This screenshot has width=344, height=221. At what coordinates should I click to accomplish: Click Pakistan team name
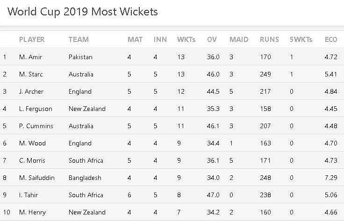click(x=80, y=57)
